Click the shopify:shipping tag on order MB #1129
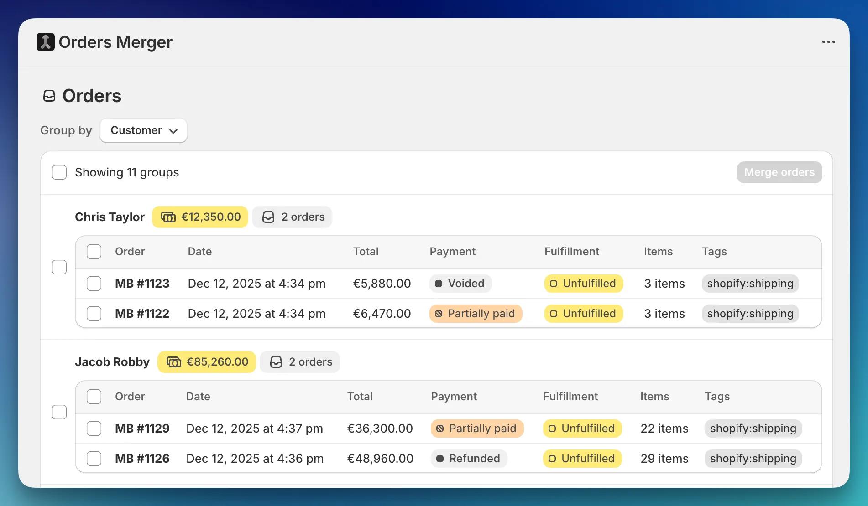Image resolution: width=868 pixels, height=506 pixels. point(753,429)
